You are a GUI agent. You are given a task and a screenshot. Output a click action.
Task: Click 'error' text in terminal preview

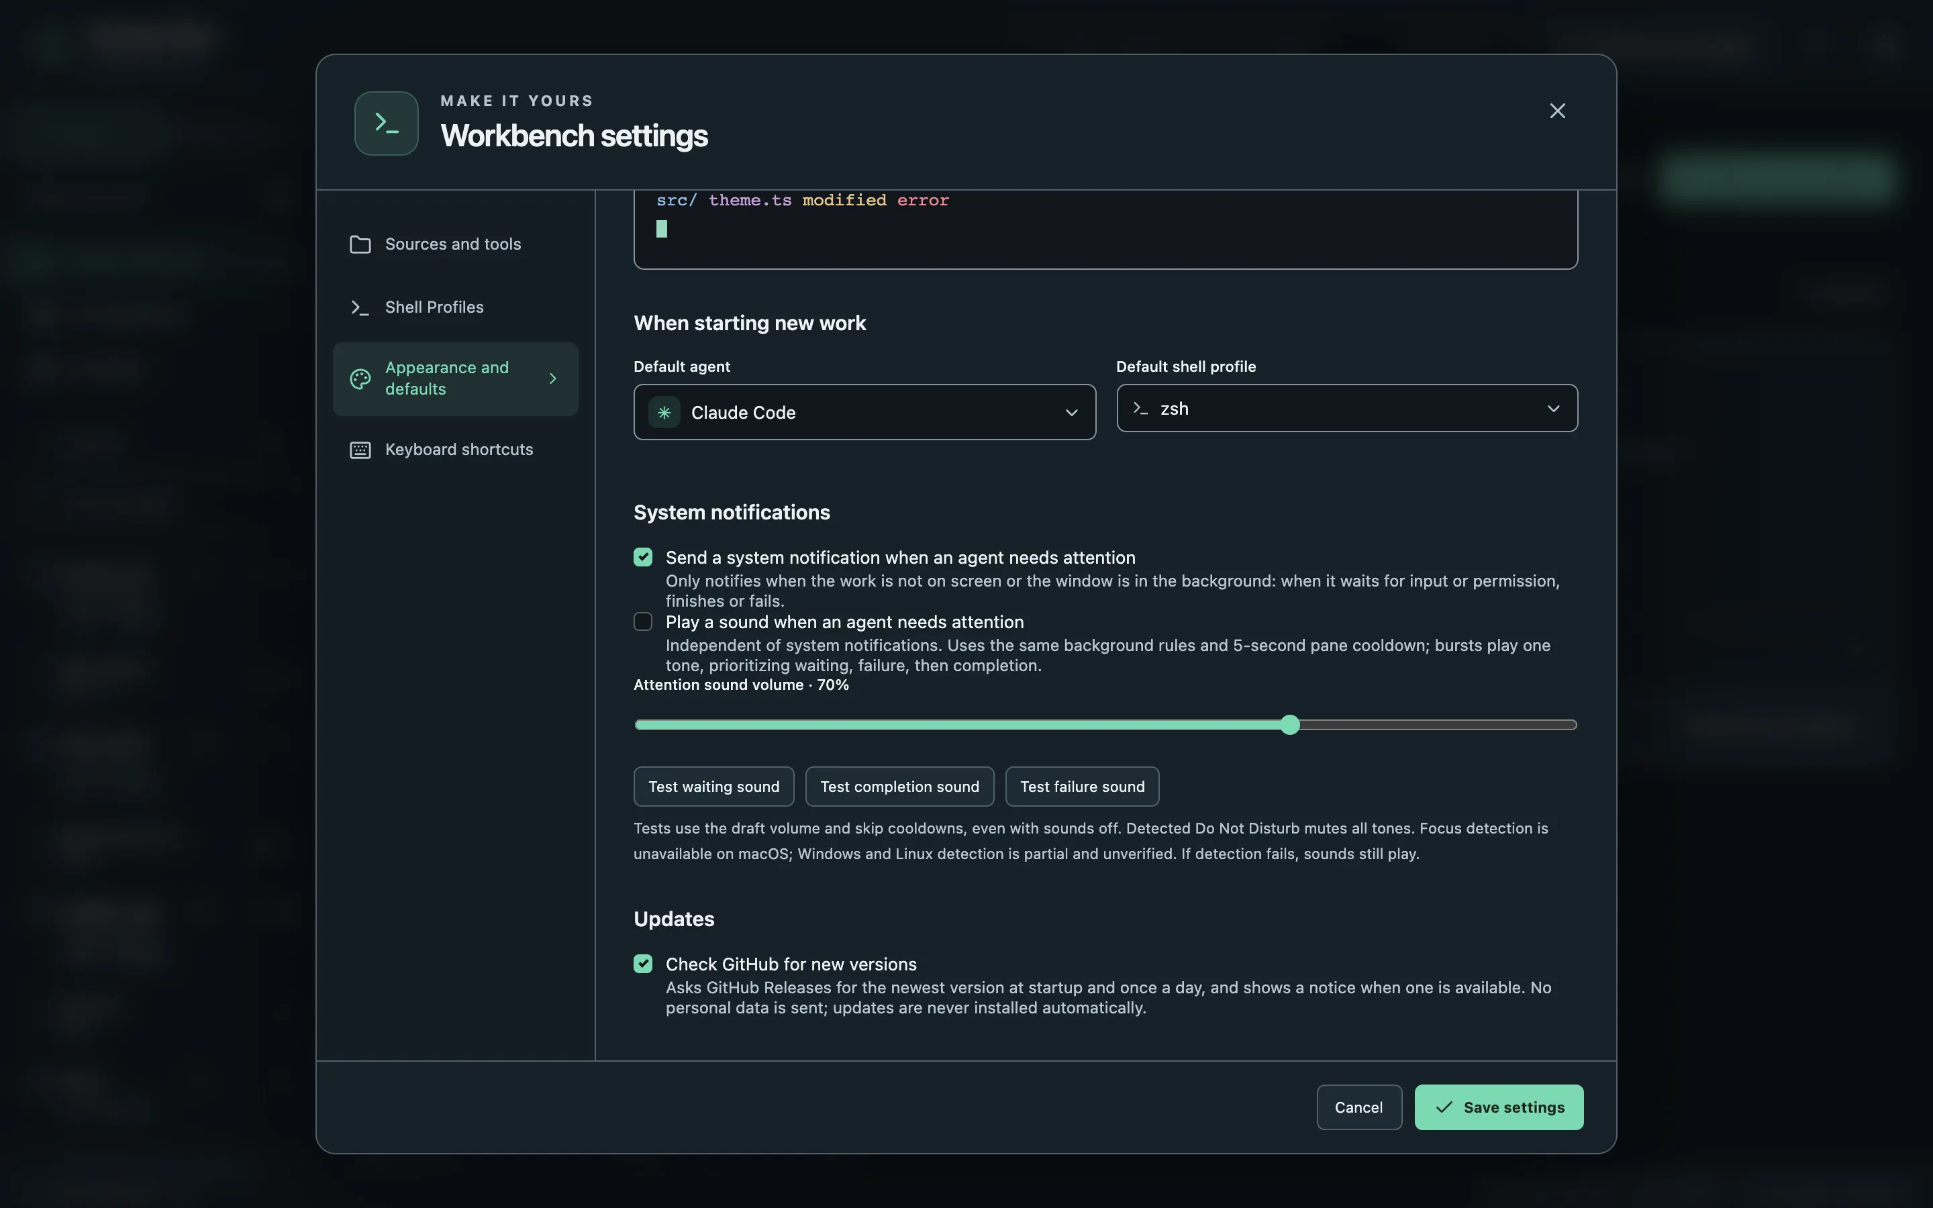point(923,200)
